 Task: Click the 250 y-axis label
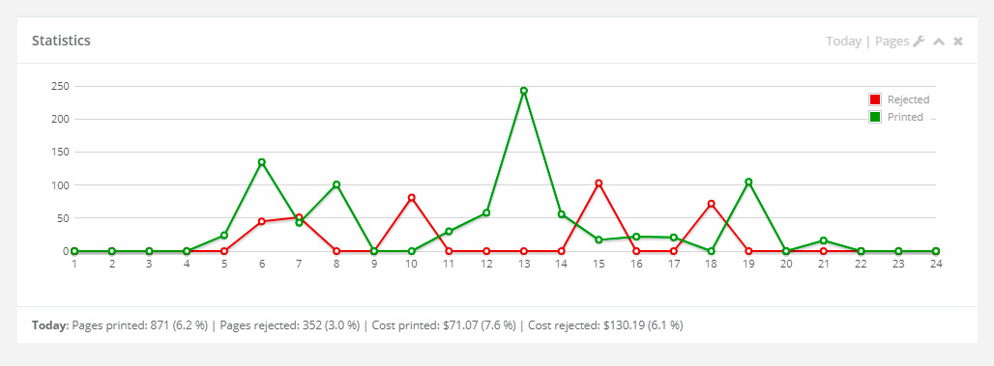(x=60, y=86)
